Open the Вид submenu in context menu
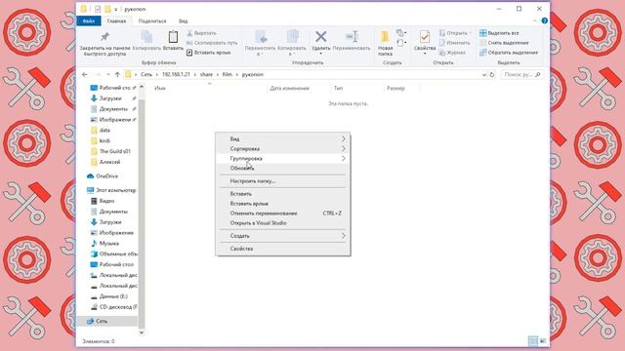The image size is (625, 351). coord(283,138)
